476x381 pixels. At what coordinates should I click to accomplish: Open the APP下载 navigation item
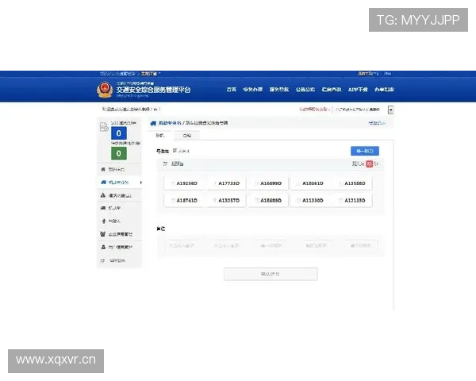(x=358, y=90)
